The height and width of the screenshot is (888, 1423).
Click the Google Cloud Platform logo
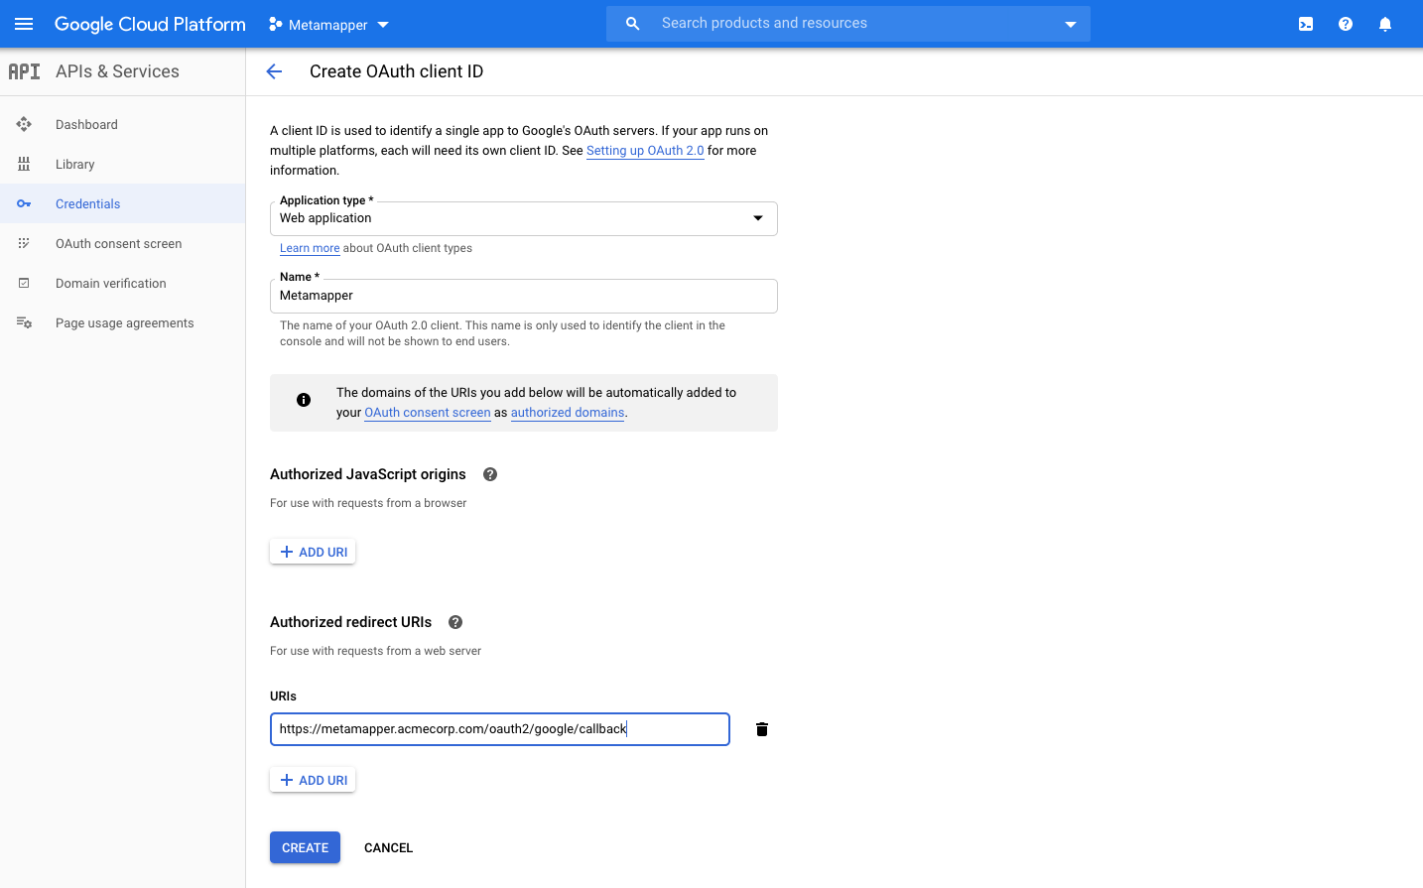click(x=150, y=24)
